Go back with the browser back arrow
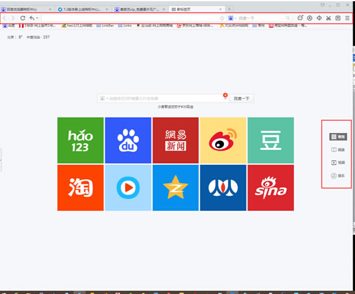This screenshot has width=355, height=294. point(4,18)
